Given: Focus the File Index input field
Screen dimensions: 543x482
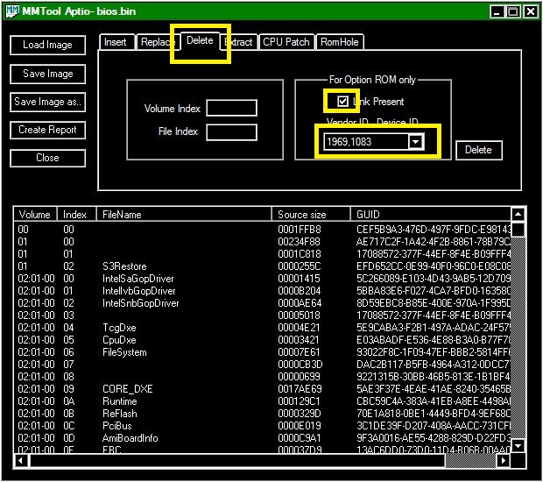Looking at the screenshot, I should [231, 132].
